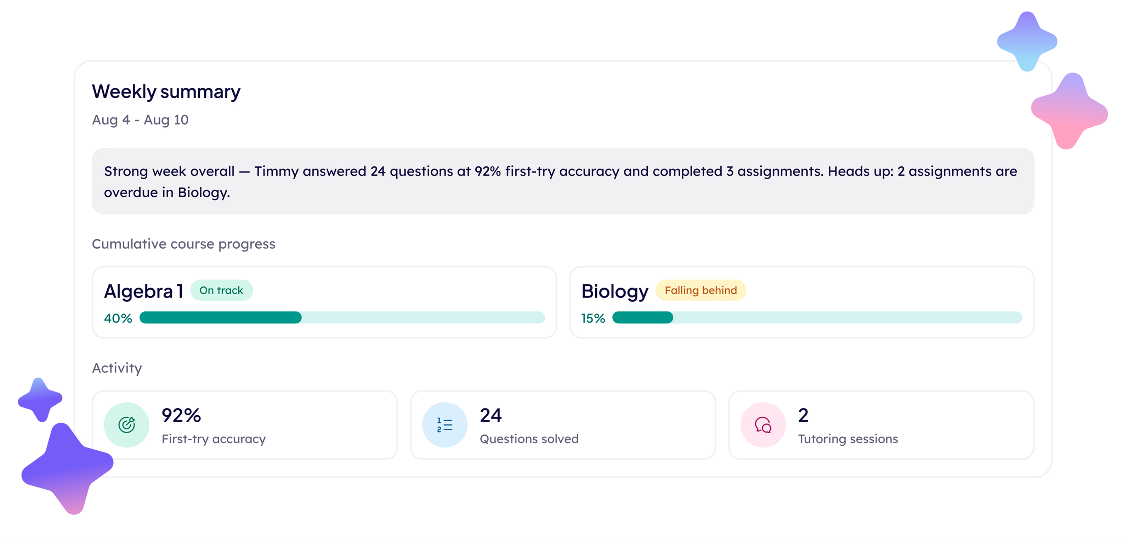Image resolution: width=1129 pixels, height=538 pixels.
Task: Open the 24 Questions solved card
Action: click(563, 424)
